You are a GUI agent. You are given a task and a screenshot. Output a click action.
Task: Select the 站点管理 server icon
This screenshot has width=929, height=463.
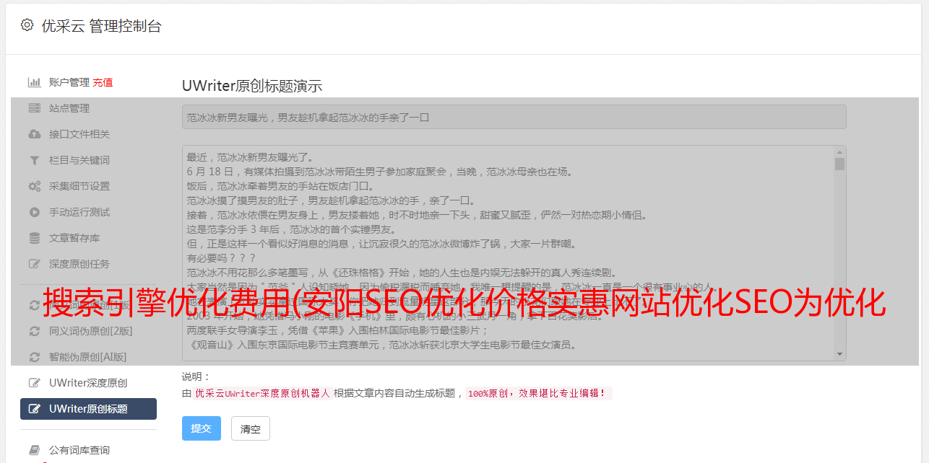point(34,108)
